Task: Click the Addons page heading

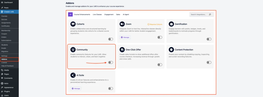Action: [70, 3]
